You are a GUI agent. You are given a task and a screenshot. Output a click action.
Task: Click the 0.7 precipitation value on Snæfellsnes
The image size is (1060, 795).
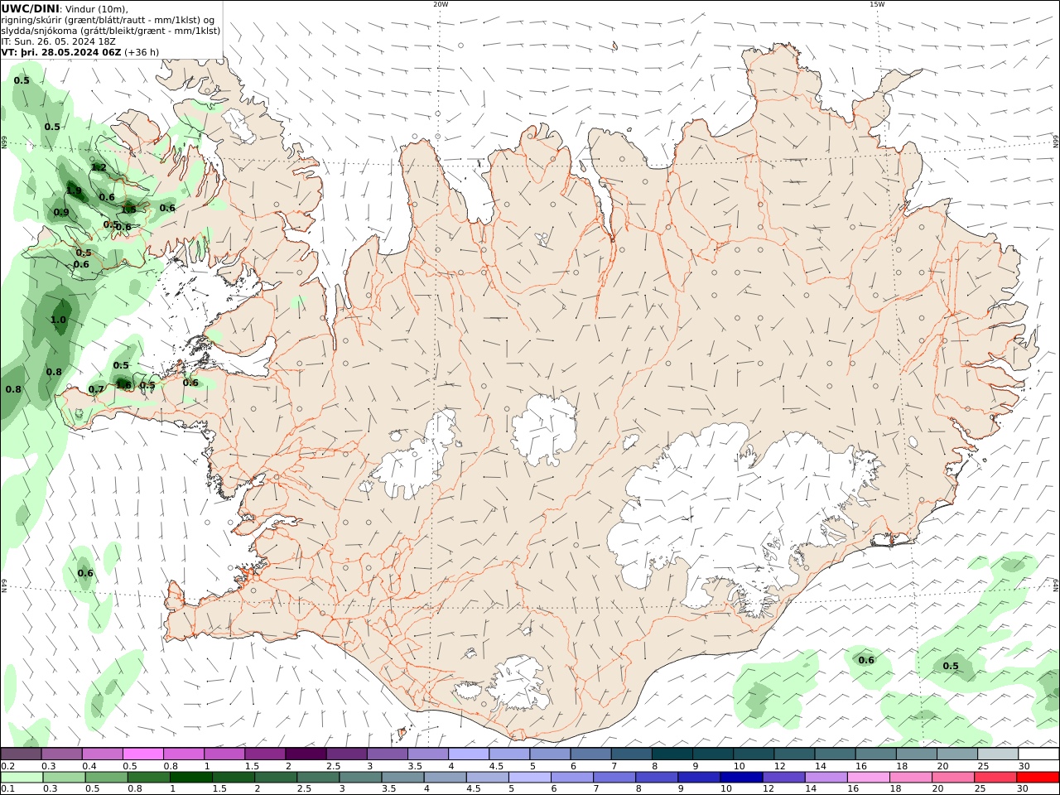96,389
